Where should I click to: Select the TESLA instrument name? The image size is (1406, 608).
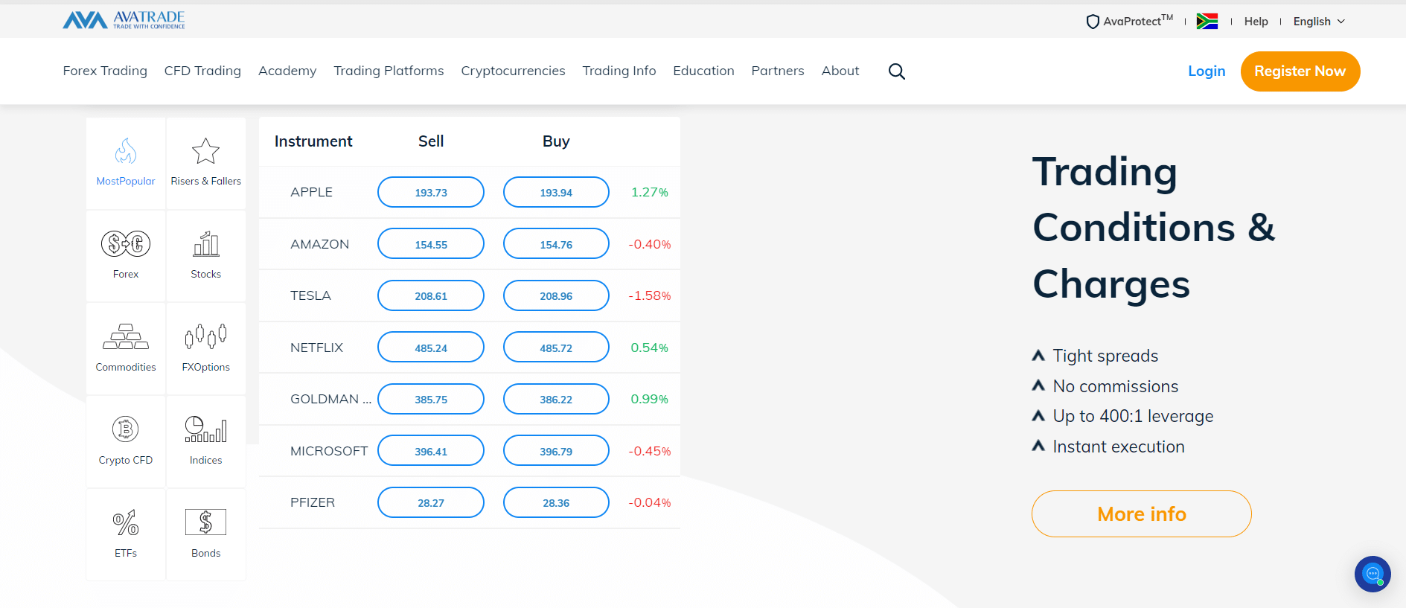(310, 295)
